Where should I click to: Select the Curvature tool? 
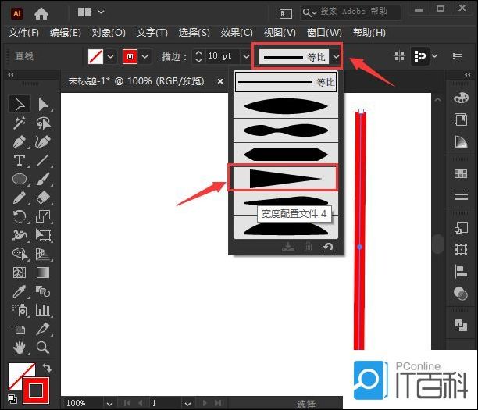coord(43,142)
